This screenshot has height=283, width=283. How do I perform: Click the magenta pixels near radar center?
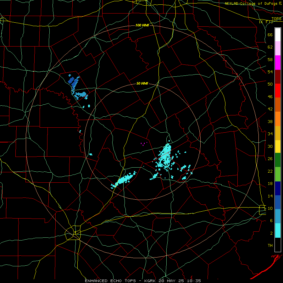click(x=144, y=144)
